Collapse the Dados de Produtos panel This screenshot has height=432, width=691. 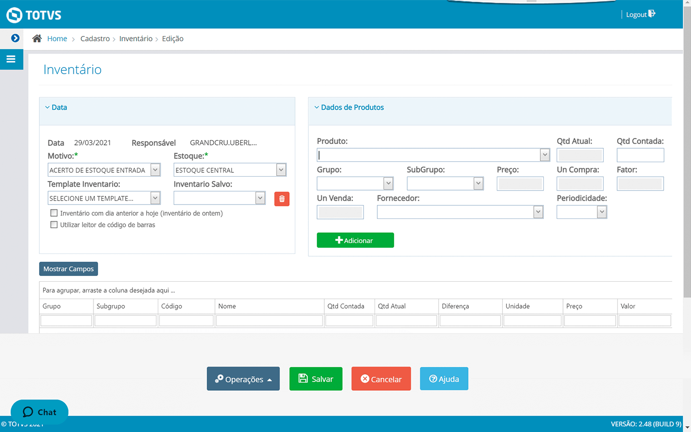(x=349, y=108)
